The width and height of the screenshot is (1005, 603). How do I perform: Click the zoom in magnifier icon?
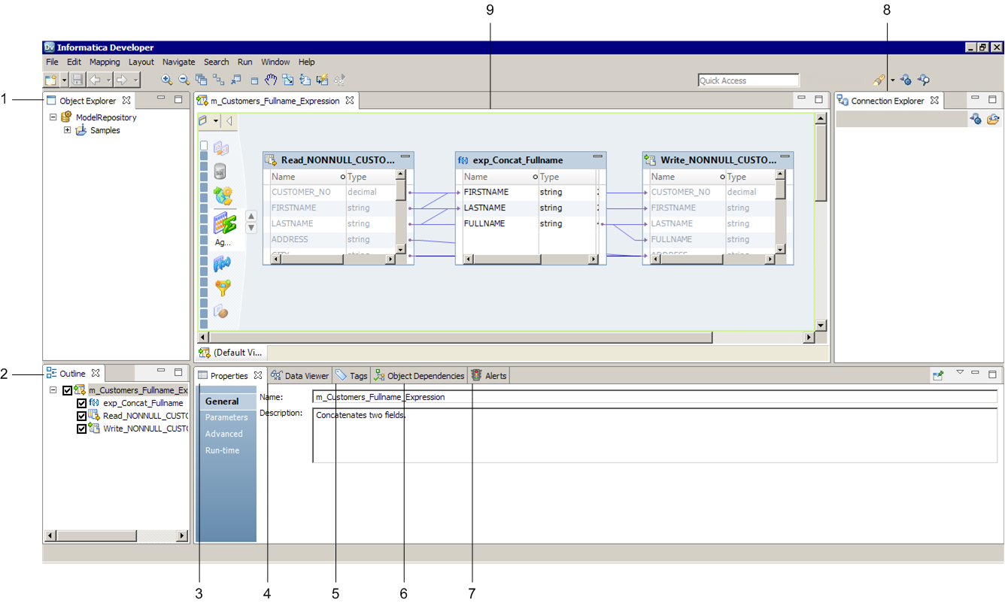click(x=166, y=80)
